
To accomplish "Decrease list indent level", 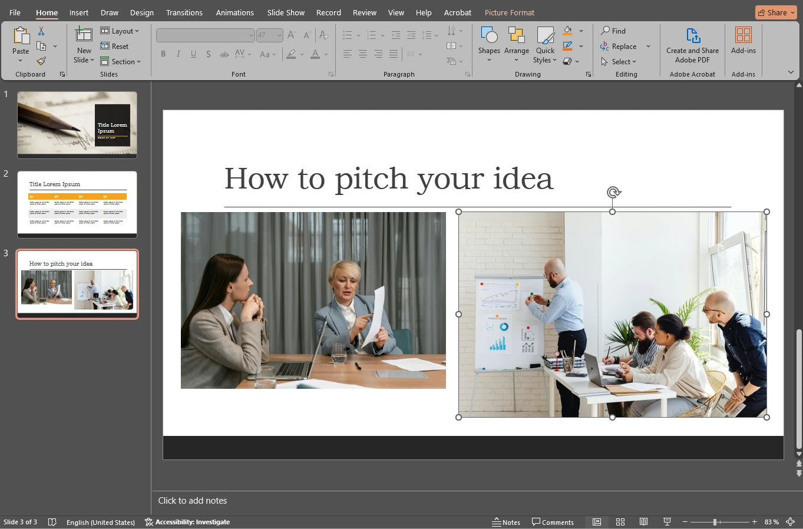I will pos(396,35).
